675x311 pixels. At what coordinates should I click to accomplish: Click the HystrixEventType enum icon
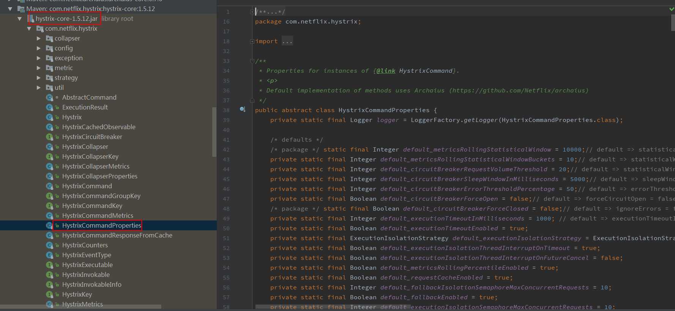click(x=49, y=255)
